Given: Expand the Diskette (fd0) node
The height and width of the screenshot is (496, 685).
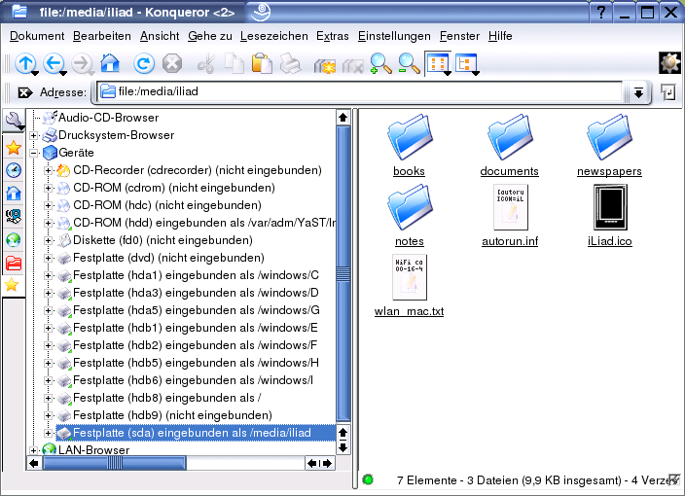Looking at the screenshot, I should pyautogui.click(x=48, y=240).
